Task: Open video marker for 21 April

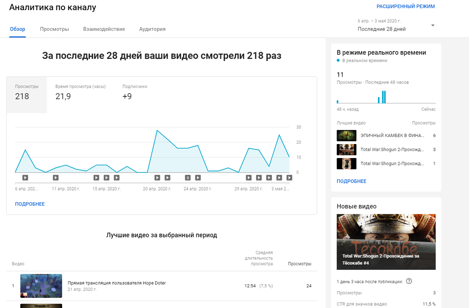Action: coord(168,178)
